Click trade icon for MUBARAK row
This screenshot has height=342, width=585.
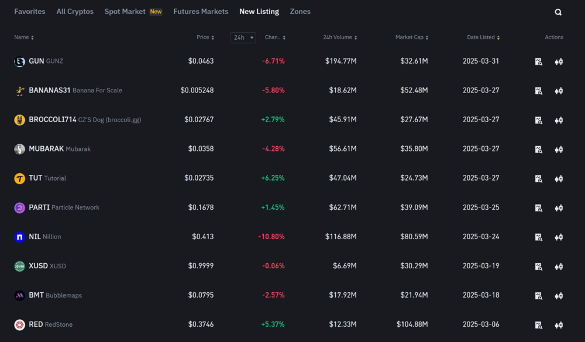(x=559, y=149)
